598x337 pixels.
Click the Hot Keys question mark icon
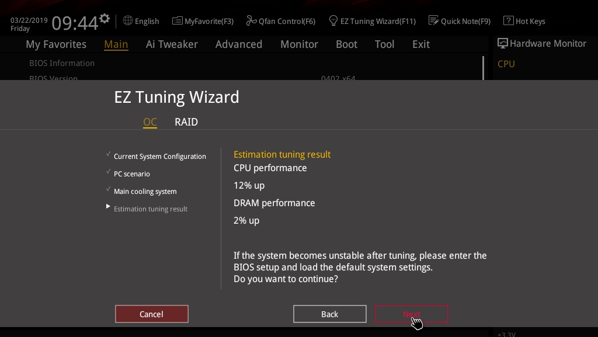508,21
